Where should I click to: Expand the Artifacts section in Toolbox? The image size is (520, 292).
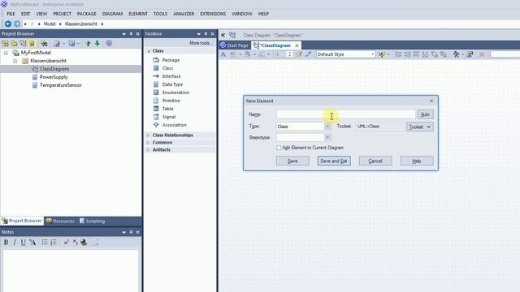148,149
